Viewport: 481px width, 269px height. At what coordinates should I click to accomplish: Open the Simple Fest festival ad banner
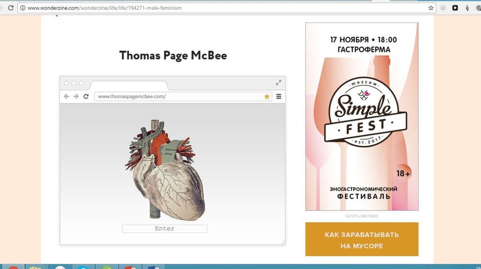click(x=362, y=116)
